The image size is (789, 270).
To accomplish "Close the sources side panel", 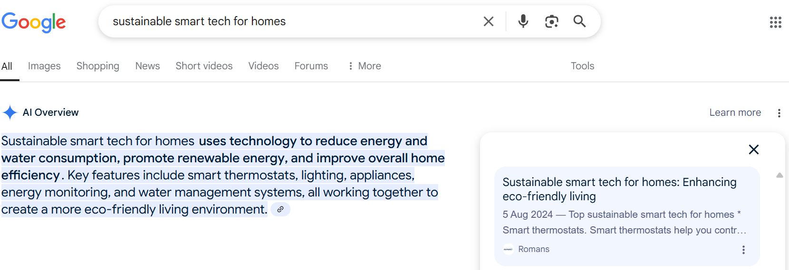I will [x=753, y=149].
